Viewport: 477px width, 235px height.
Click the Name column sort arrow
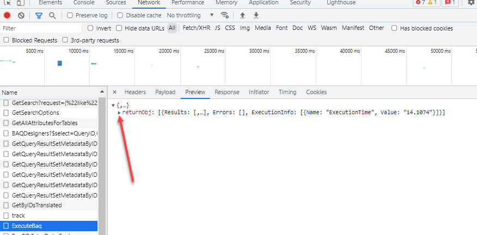102,92
